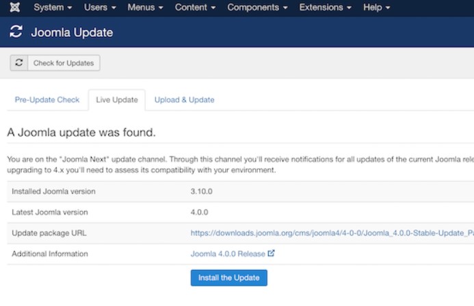This screenshot has height=306, width=474.
Task: Select the Live Update tab
Action: coord(117,100)
